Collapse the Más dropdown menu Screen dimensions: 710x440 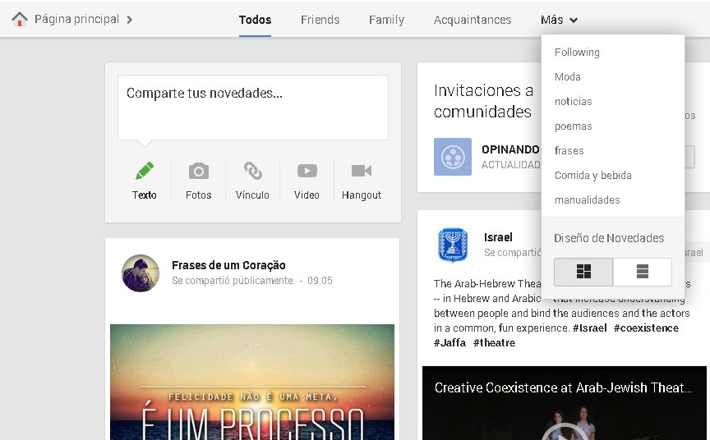pos(560,20)
